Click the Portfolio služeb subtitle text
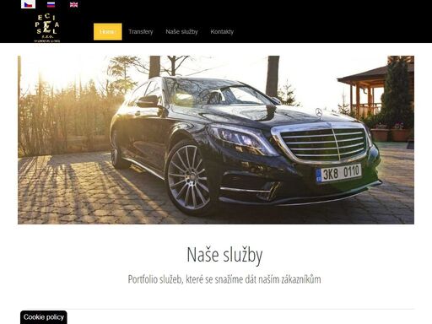 tap(224, 279)
